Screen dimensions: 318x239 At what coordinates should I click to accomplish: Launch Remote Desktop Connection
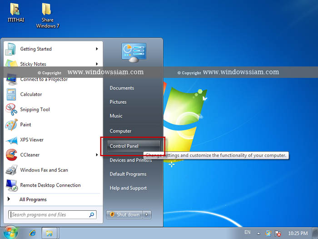tap(50, 185)
